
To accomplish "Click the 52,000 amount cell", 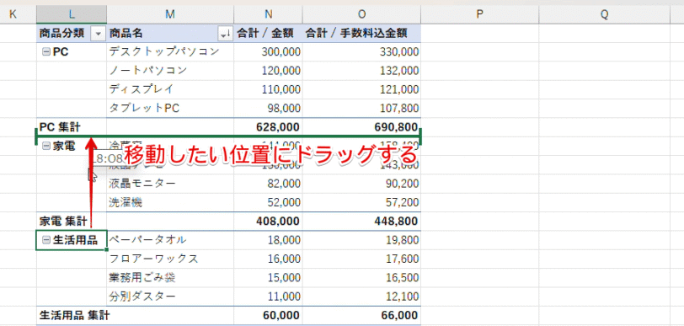I will click(x=268, y=202).
